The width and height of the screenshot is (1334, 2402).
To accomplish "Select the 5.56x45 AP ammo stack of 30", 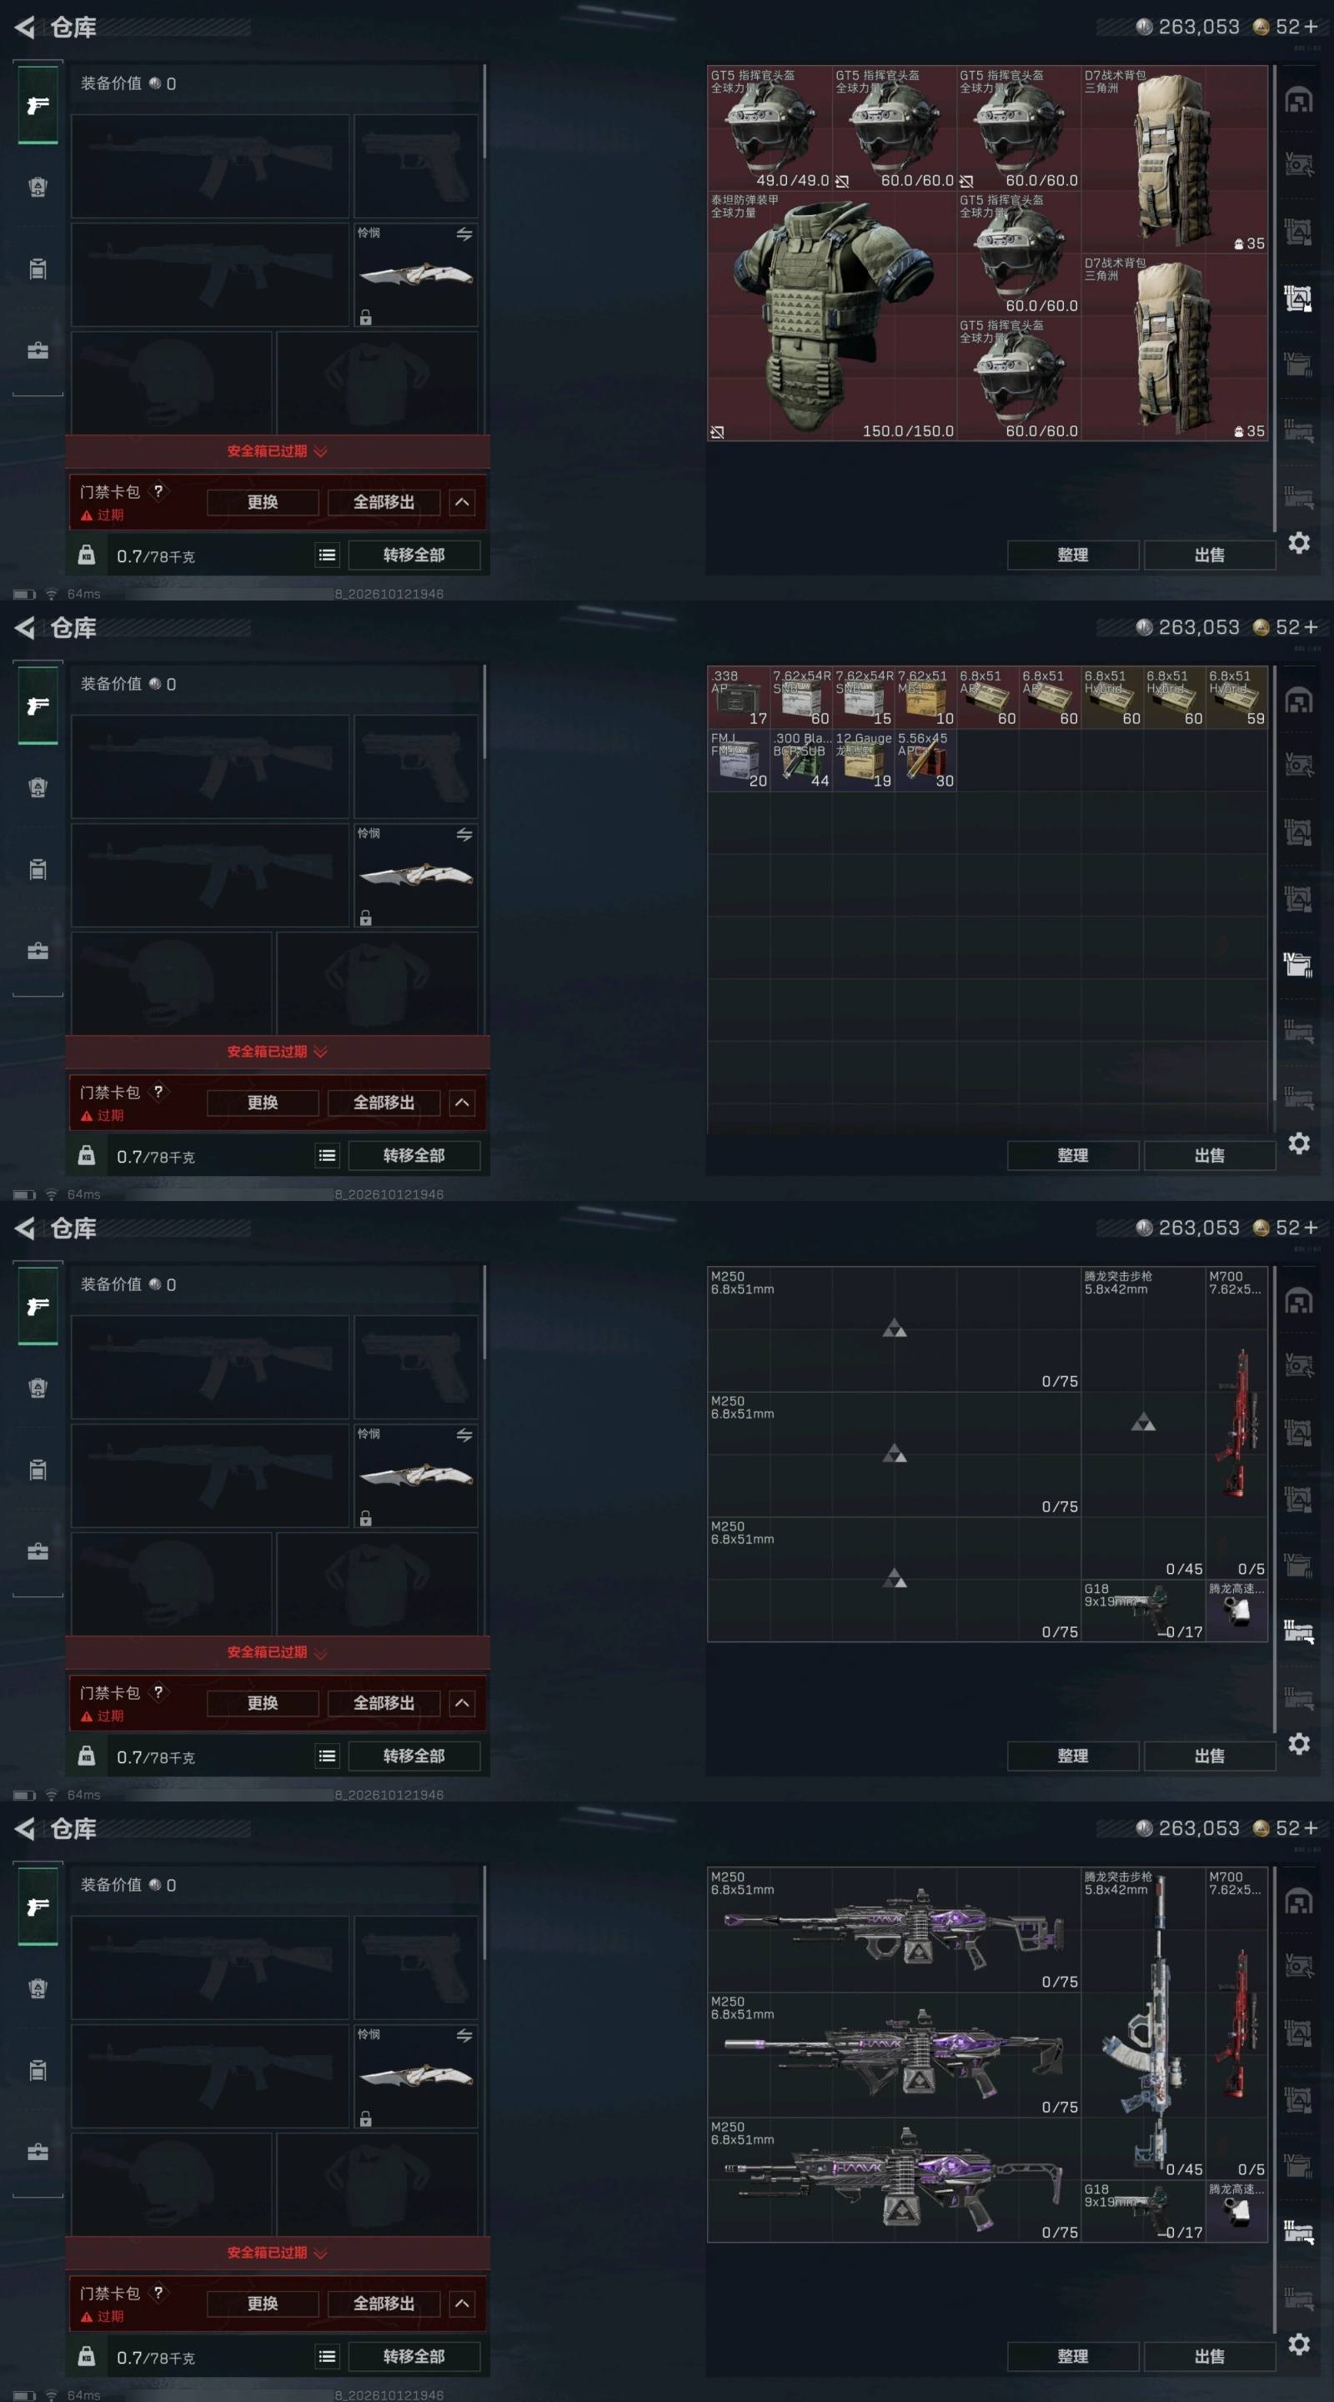I will [x=925, y=760].
